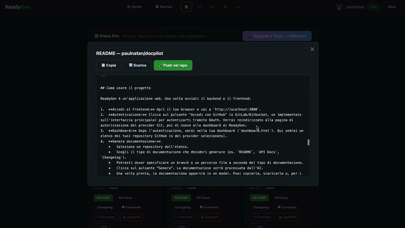The image size is (405, 228).
Task: Open Commenti in the left repo card
Action: 131,207
